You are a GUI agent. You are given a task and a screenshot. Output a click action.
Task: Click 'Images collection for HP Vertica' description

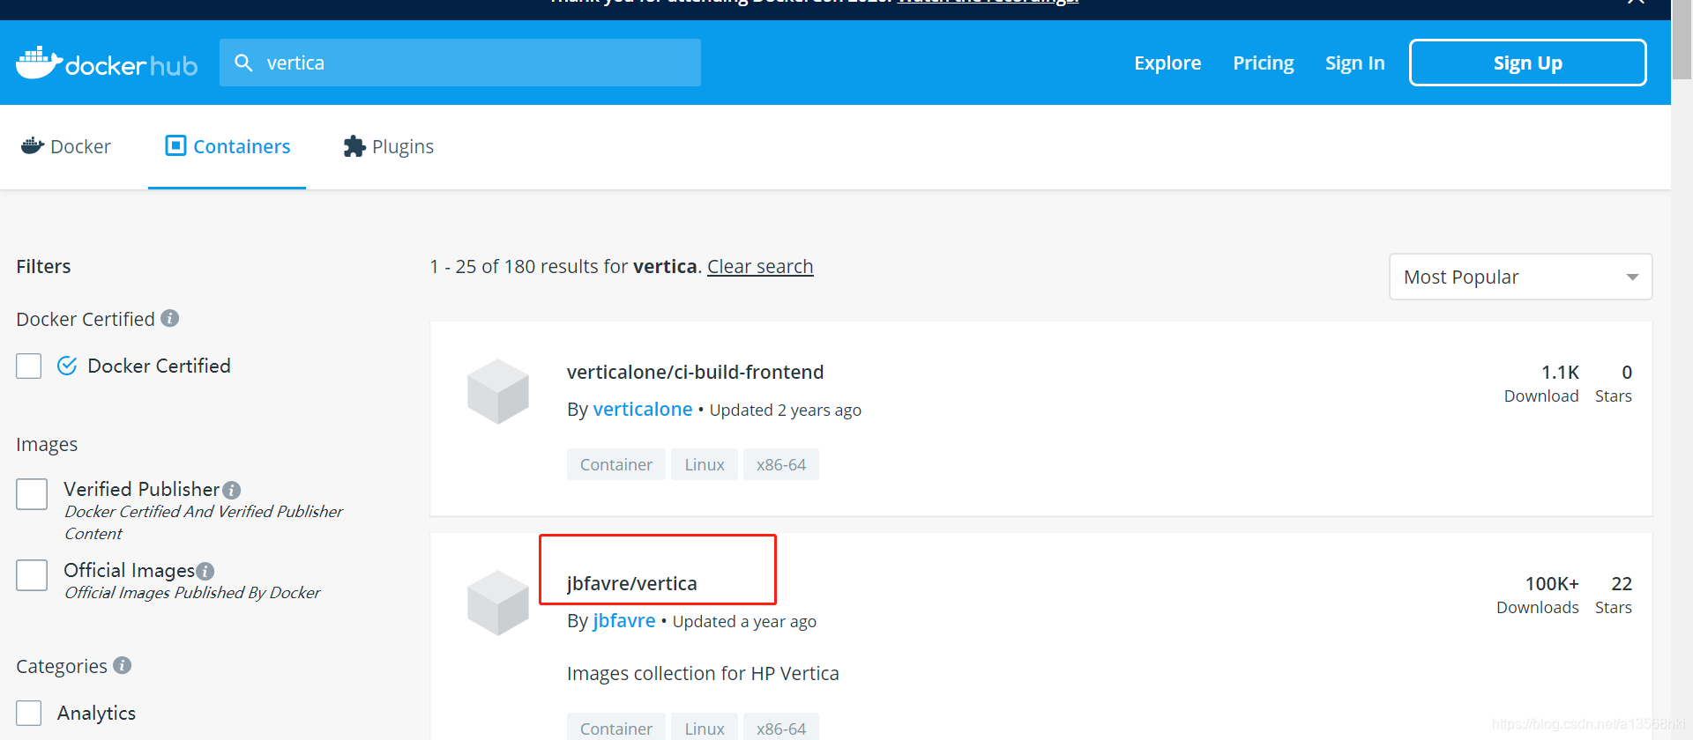(x=703, y=674)
